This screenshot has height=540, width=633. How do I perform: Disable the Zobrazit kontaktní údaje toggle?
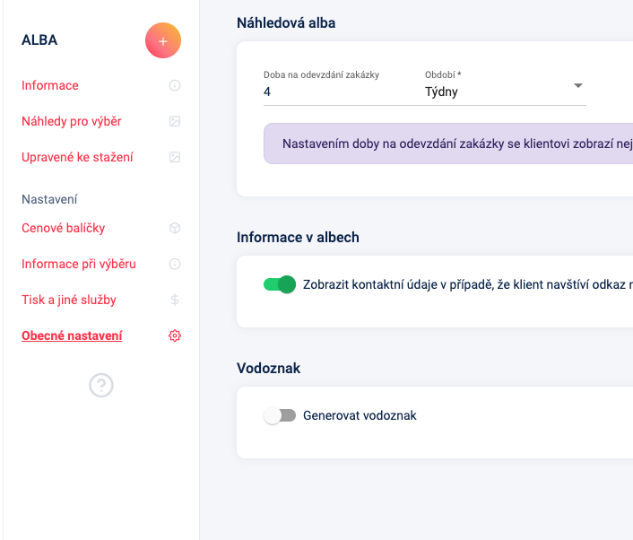[x=280, y=284]
